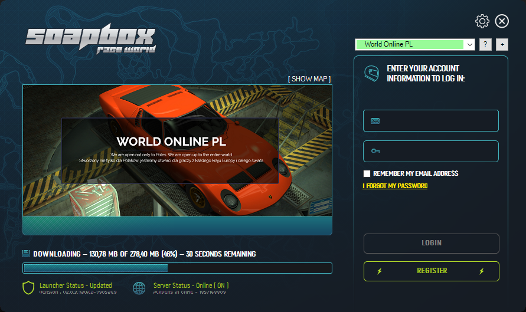Click the Server Status - Online text
526x312 pixels.
point(191,285)
